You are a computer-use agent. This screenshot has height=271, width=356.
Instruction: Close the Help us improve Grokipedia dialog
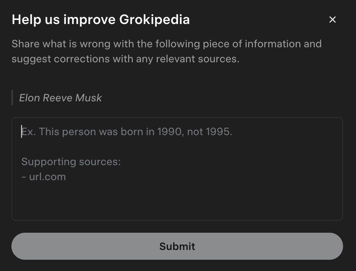(x=332, y=20)
